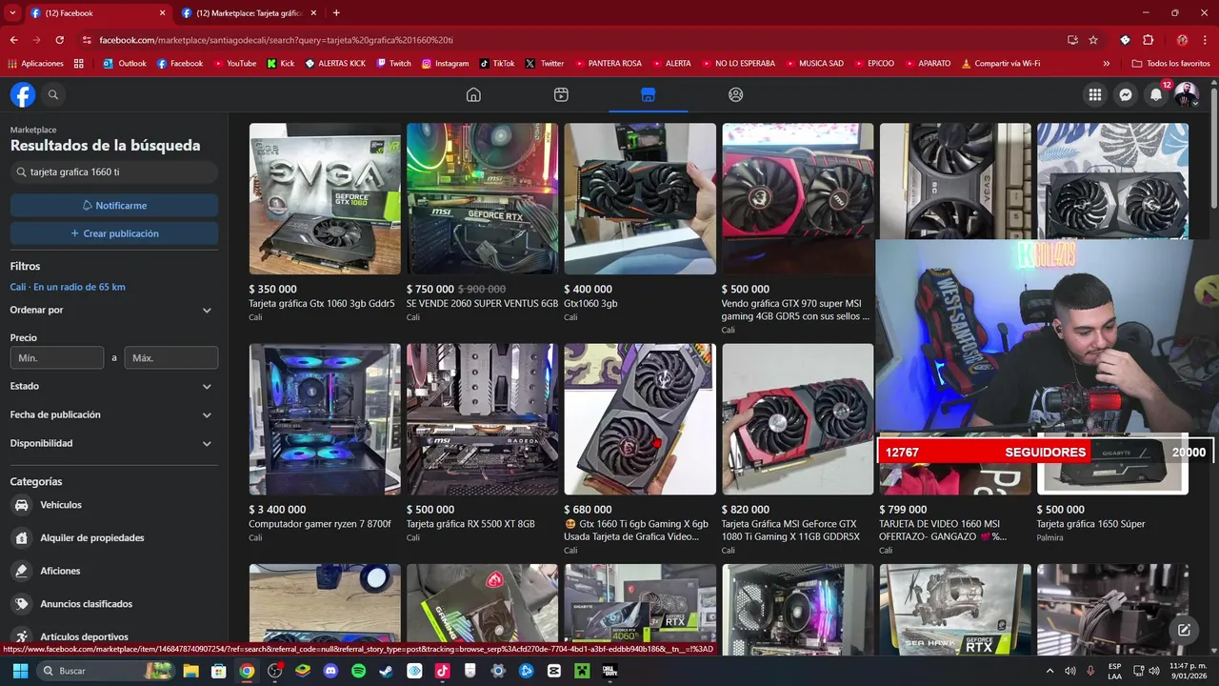Open Spotify from the taskbar

pos(358,671)
